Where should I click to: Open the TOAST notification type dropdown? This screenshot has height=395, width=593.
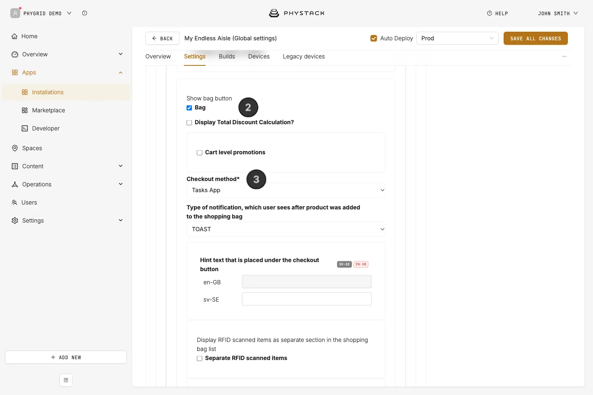[286, 229]
